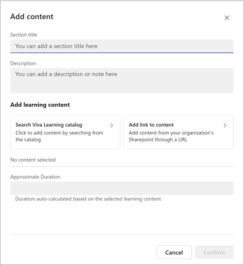Screen dimensions: 244x265
Task: Close the Add content dialog with X
Action: (227, 18)
